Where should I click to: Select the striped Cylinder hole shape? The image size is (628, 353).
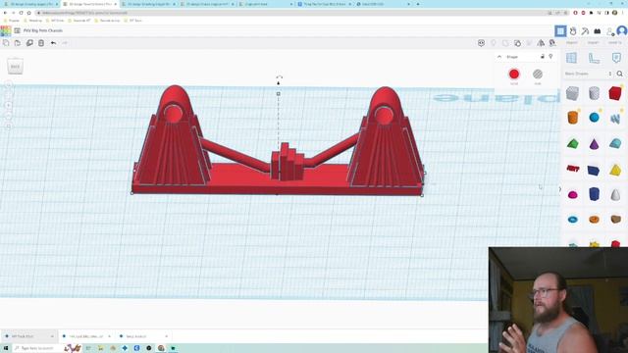(x=594, y=93)
